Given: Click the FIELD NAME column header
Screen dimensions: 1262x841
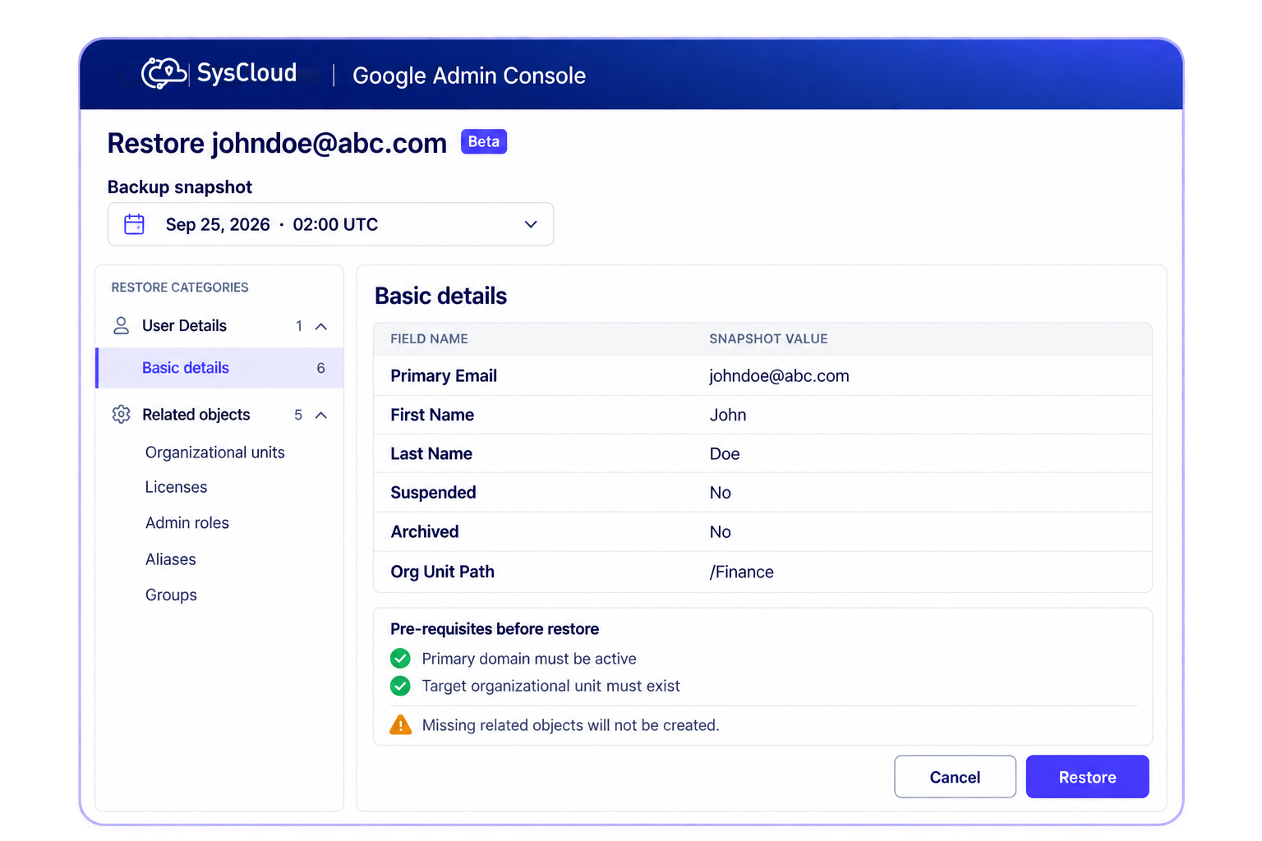Looking at the screenshot, I should point(429,338).
